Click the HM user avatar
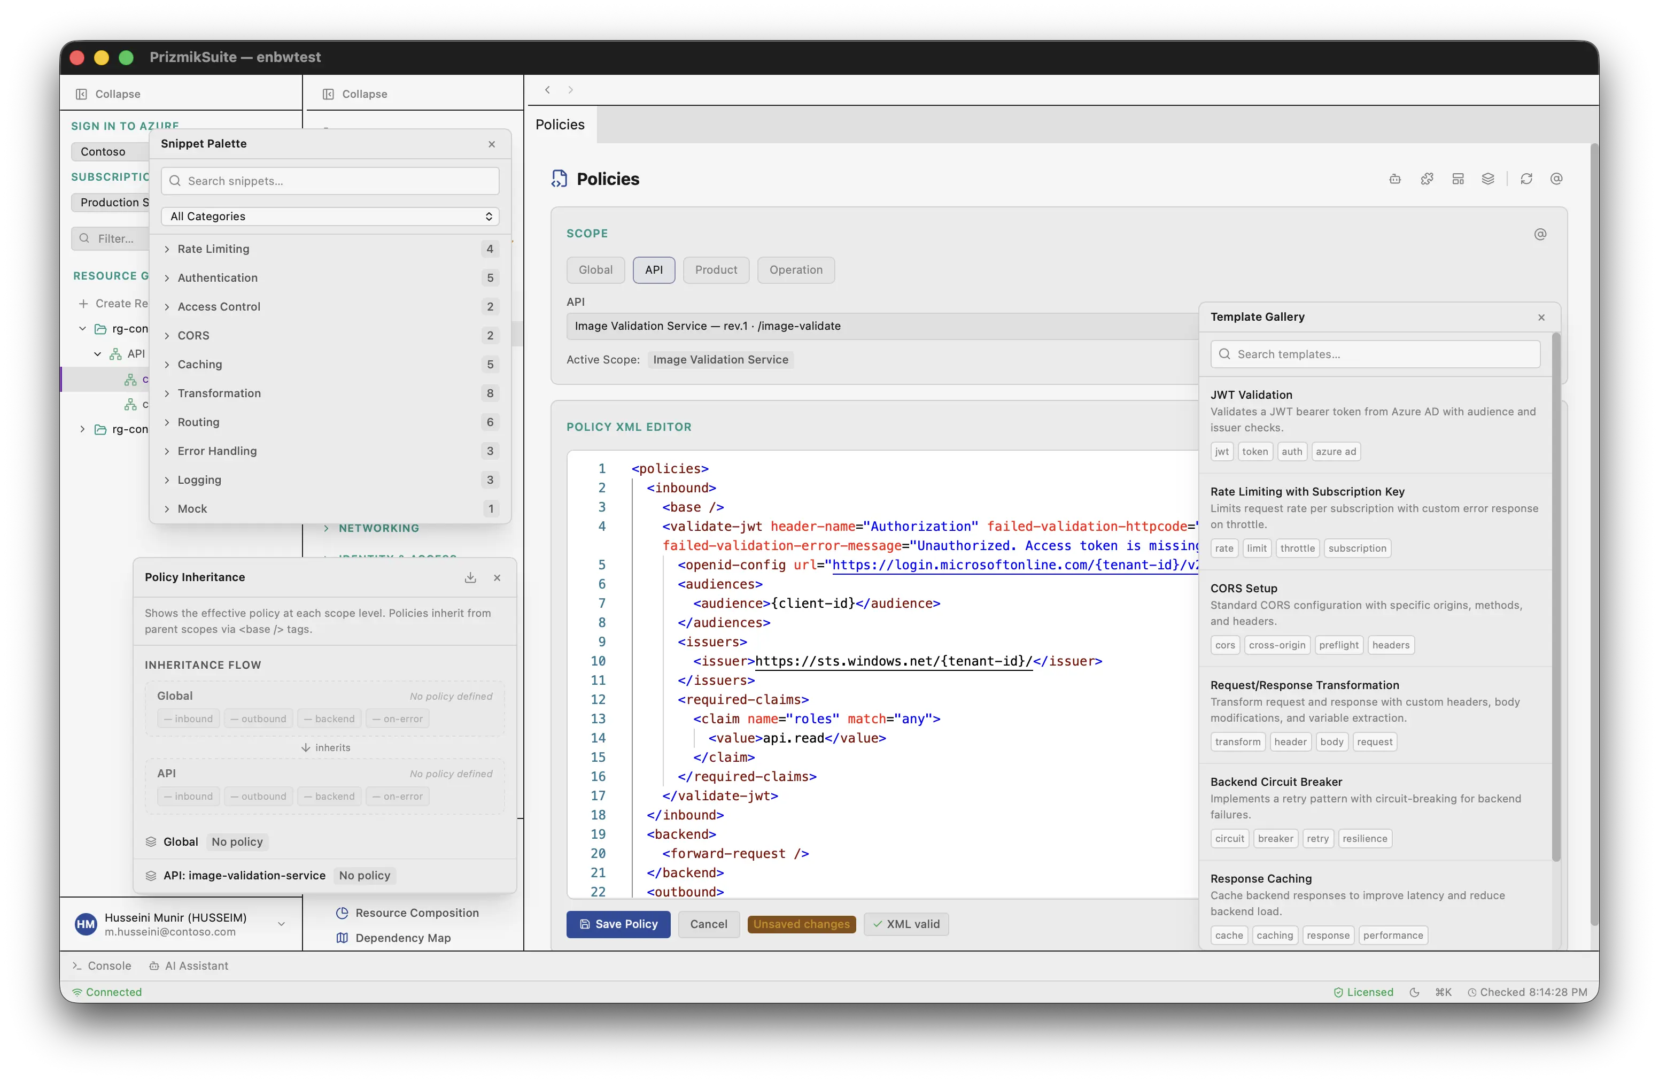Screen dimensions: 1659x1082 pyautogui.click(x=86, y=924)
